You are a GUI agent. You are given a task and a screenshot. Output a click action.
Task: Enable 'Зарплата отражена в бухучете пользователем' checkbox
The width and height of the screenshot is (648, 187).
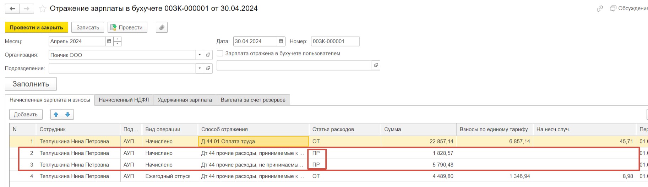pos(220,53)
